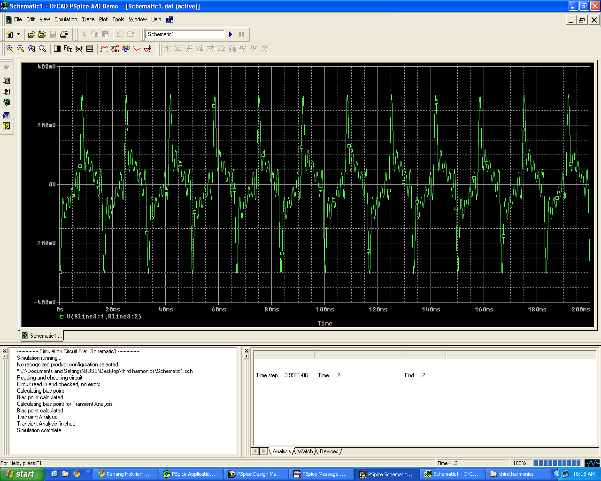Click the Add Trace icon
The height and width of the screenshot is (481, 601).
[x=104, y=48]
